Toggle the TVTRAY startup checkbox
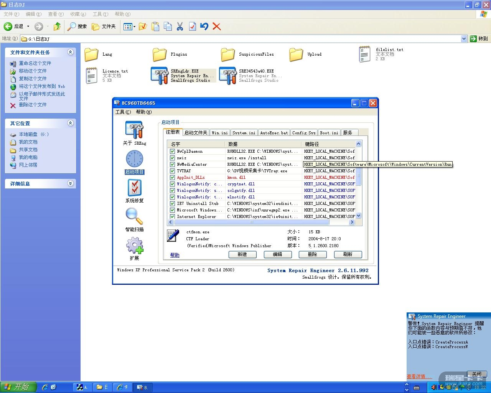 [173, 171]
